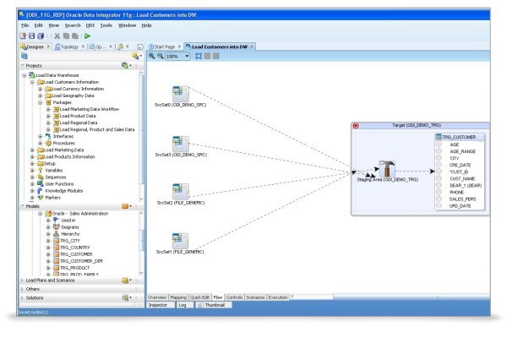Click the zoom in magnifier icon
The image size is (507, 338).
pyautogui.click(x=152, y=55)
